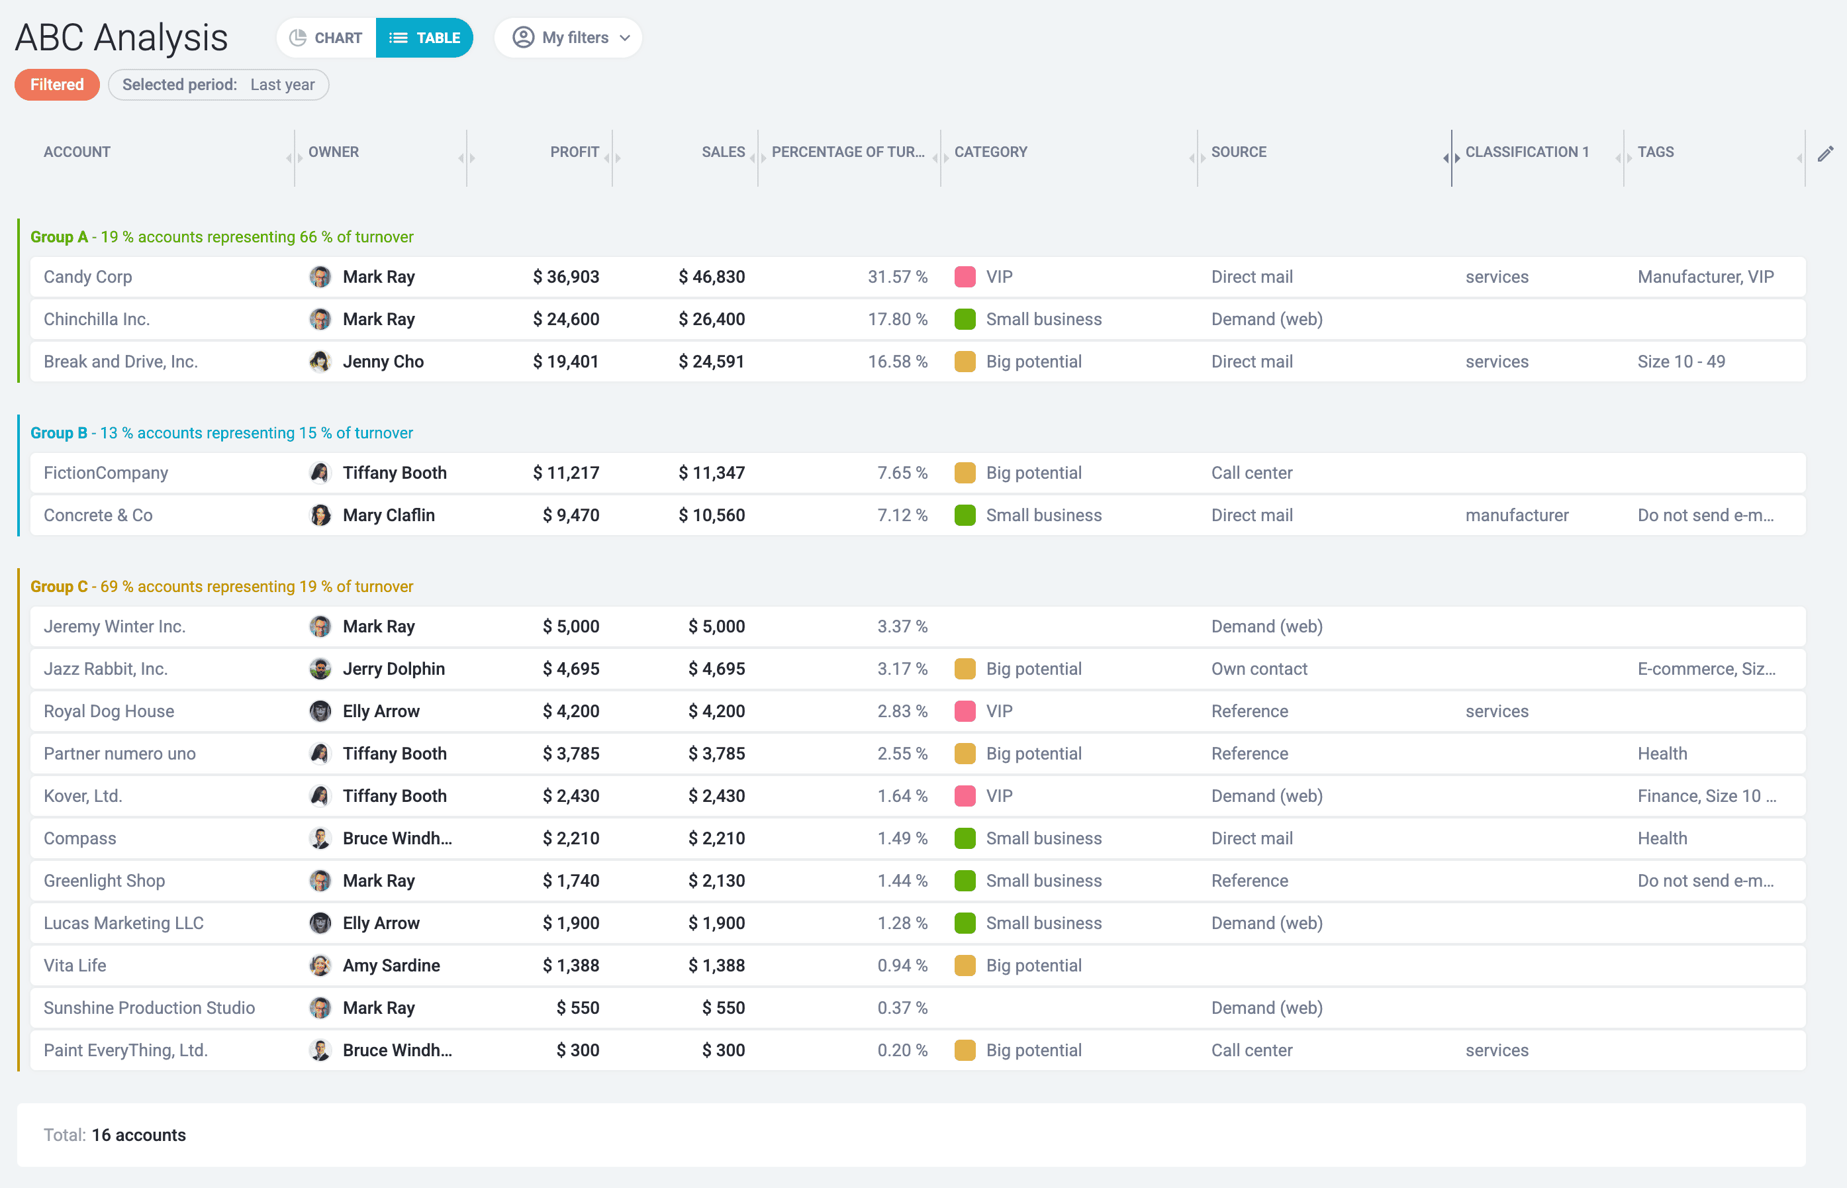1847x1188 pixels.
Task: Switch to the TABLE tab
Action: tap(424, 37)
